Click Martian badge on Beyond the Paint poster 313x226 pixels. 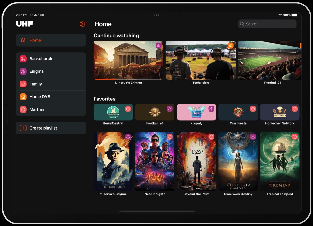(x=211, y=137)
